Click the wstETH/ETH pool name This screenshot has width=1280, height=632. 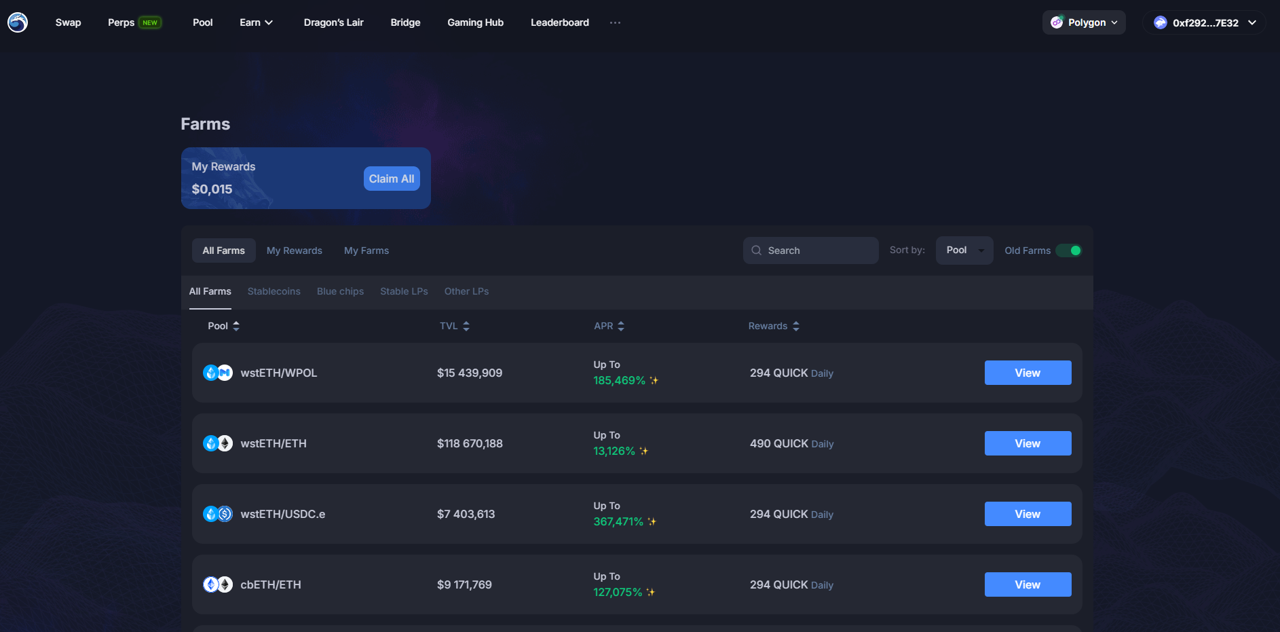pyautogui.click(x=274, y=443)
